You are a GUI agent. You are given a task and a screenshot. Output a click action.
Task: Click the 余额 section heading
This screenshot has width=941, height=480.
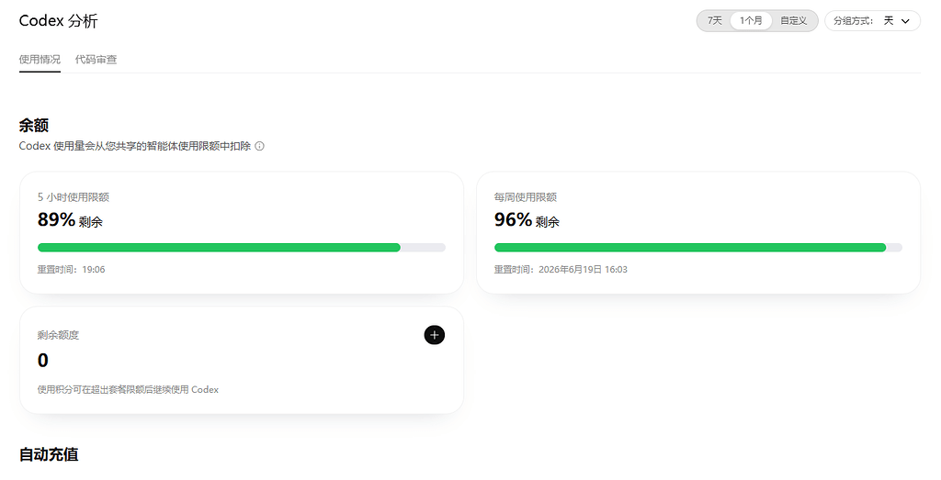[34, 125]
